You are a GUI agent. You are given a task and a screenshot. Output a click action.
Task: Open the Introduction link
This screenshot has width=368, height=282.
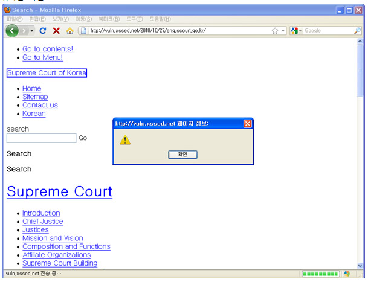pyautogui.click(x=41, y=213)
